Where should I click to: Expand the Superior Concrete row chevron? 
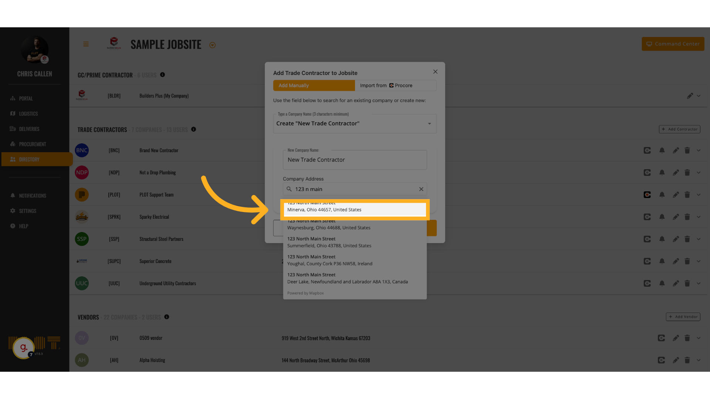point(699,261)
